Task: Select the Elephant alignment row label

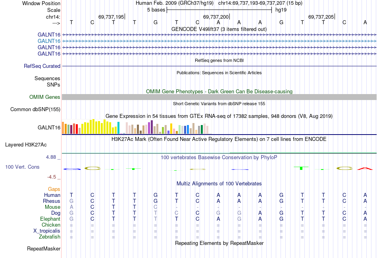Action: tap(50, 219)
